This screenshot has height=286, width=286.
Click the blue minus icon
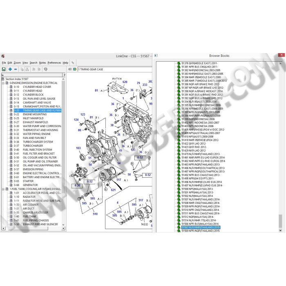(x=16, y=69)
